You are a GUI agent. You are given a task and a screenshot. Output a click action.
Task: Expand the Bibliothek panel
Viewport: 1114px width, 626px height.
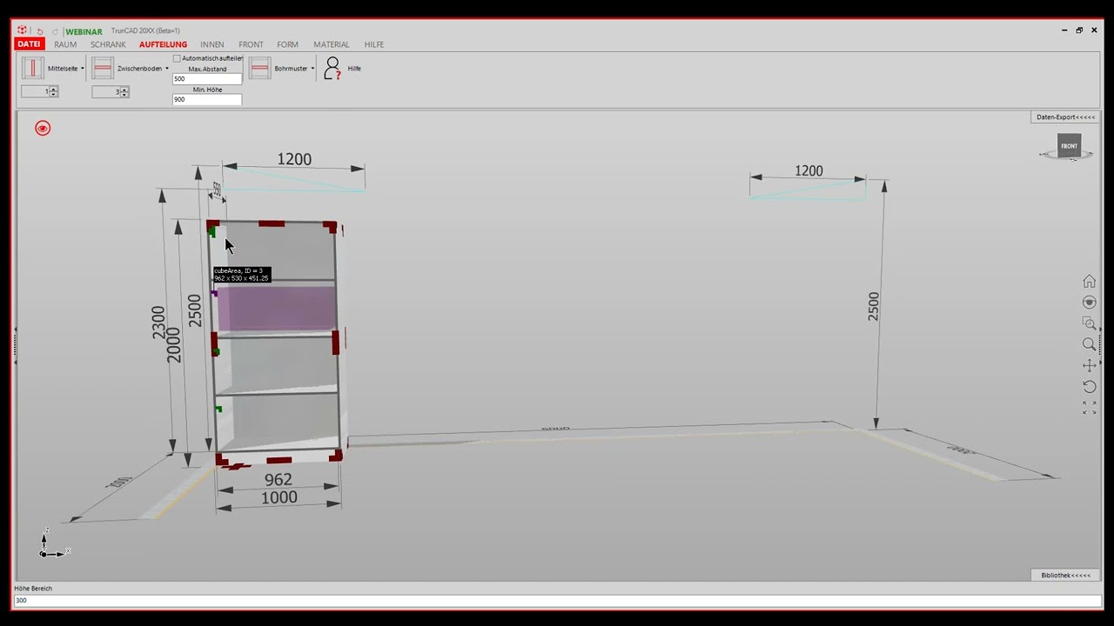[x=1065, y=575]
